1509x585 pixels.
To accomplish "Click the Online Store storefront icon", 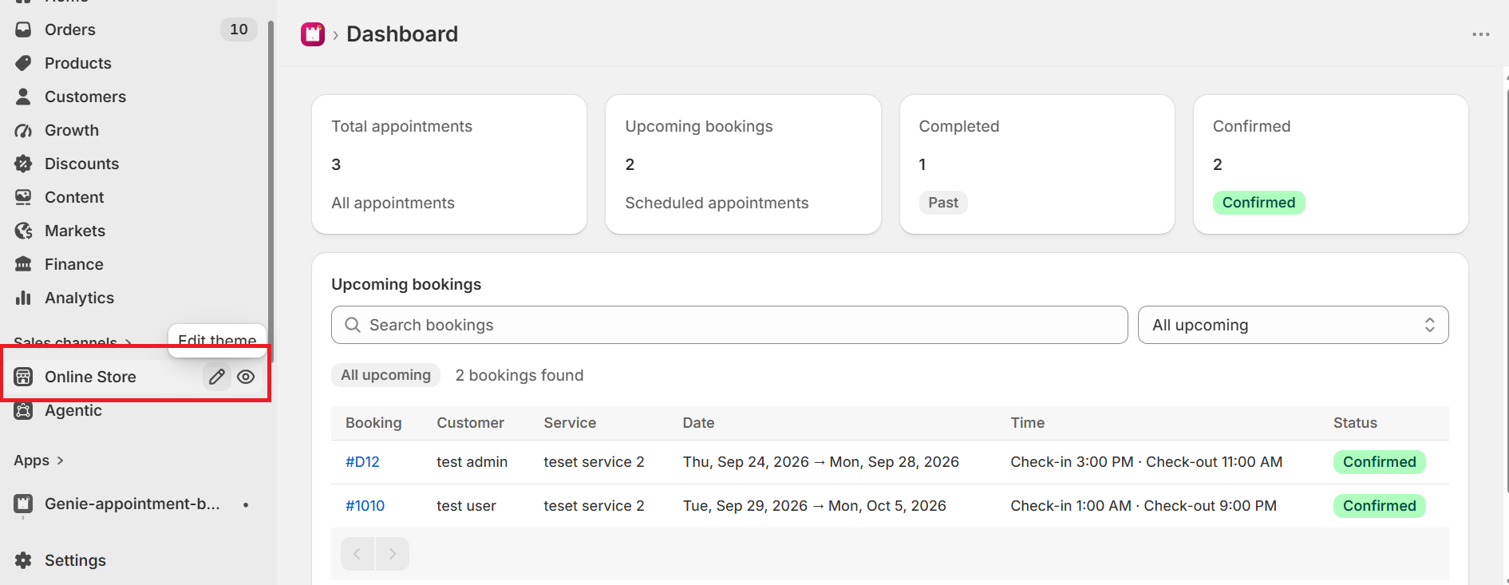I will pos(23,377).
